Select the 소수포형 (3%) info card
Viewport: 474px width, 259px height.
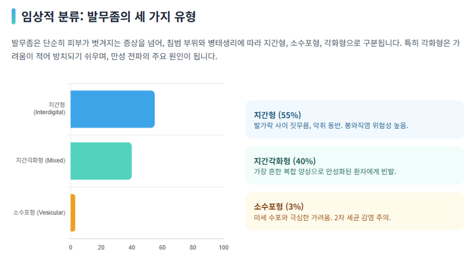click(x=354, y=211)
